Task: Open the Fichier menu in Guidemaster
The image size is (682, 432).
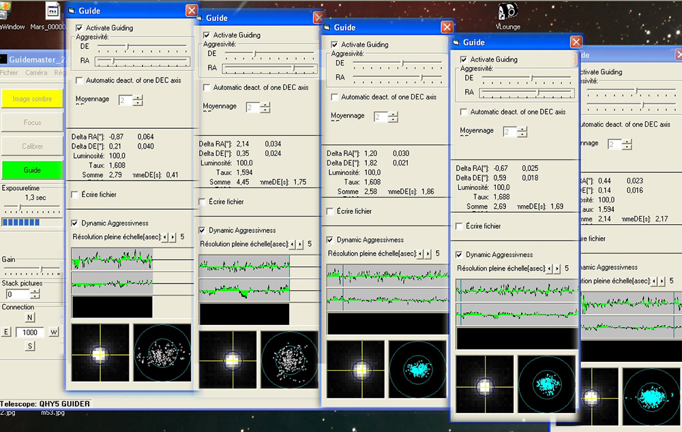Action: click(x=9, y=73)
